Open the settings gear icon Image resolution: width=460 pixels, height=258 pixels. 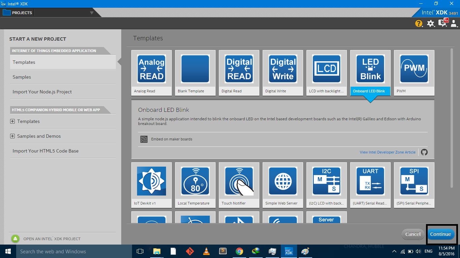tap(431, 23)
